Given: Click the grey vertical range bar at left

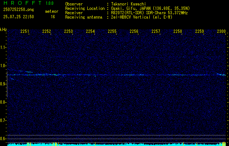Looking at the screenshot, I should [7, 84].
